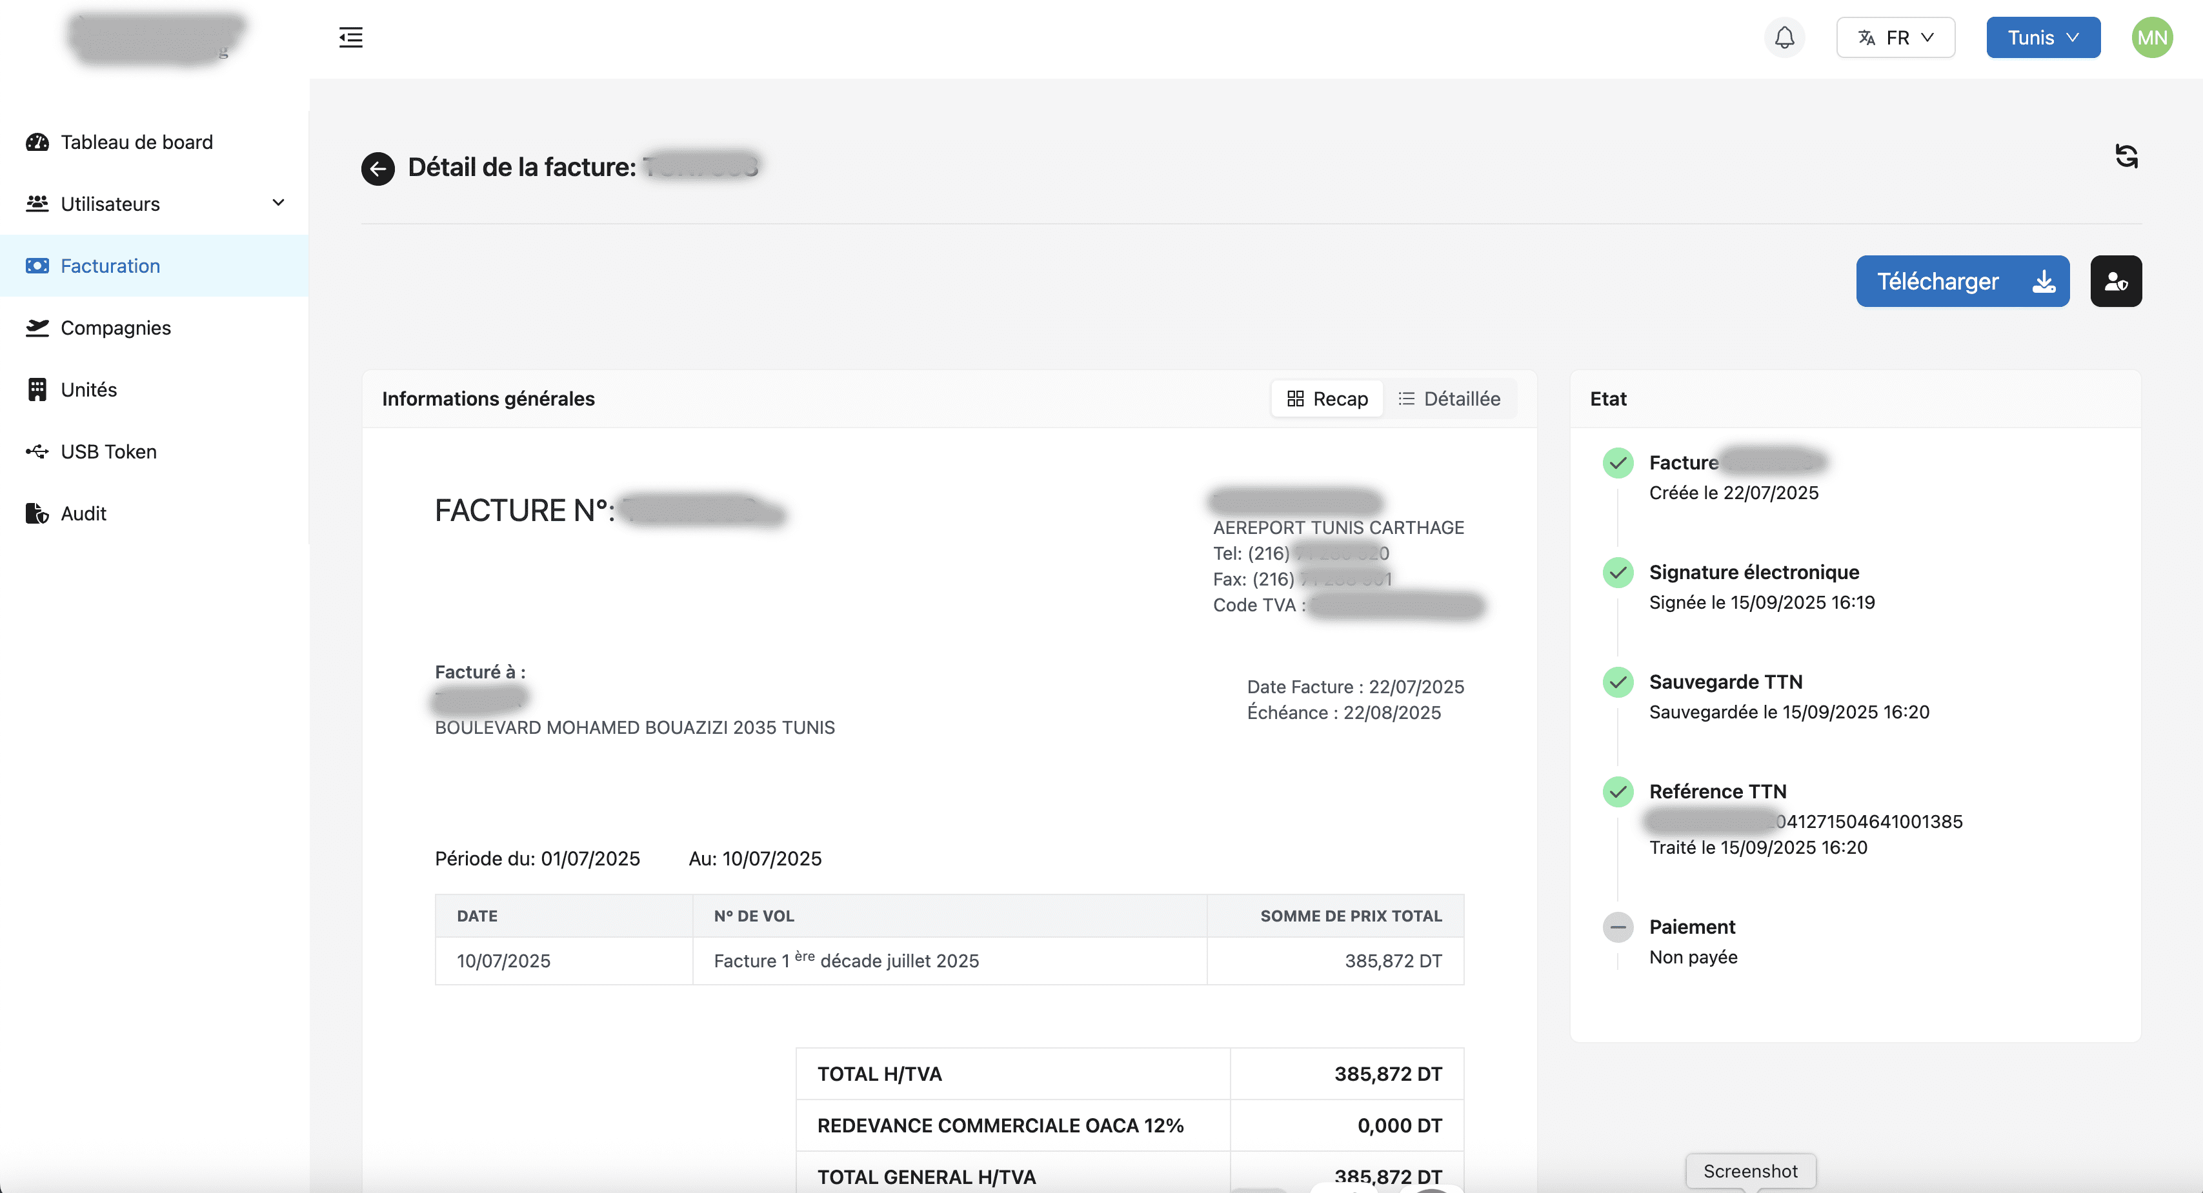Open notifications bell
Viewport: 2203px width, 1193px height.
pyautogui.click(x=1784, y=37)
